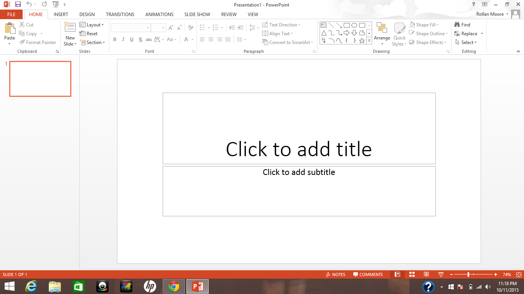Switch to Slide Sorter view icon

pyautogui.click(x=412, y=274)
